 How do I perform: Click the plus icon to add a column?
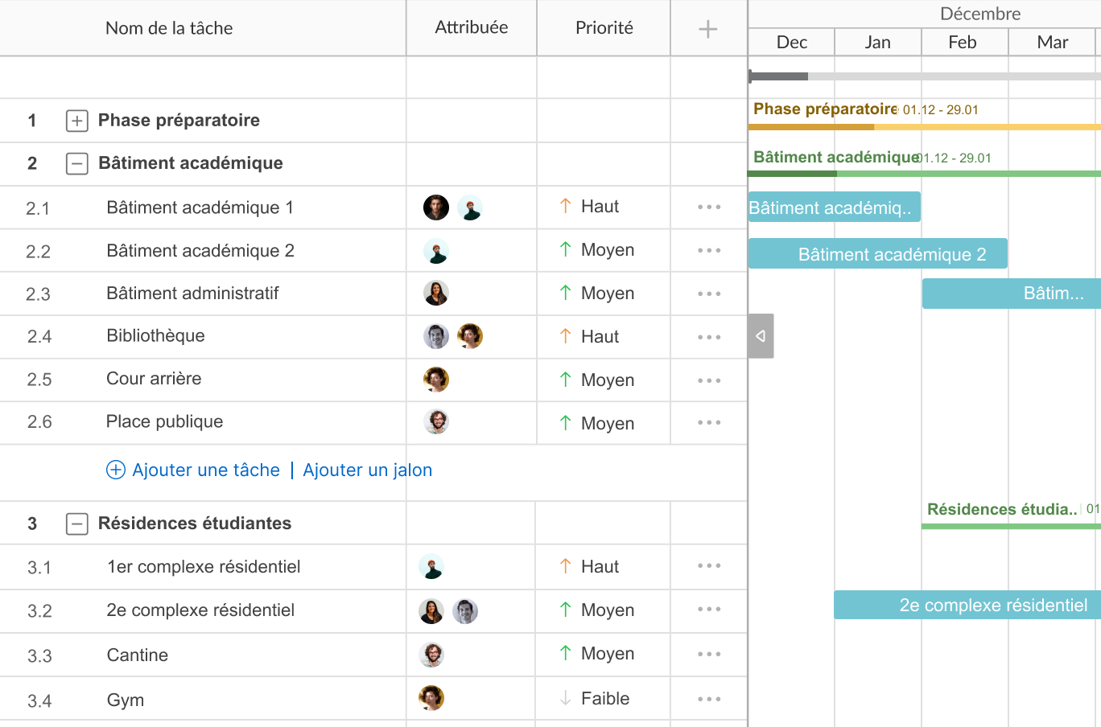[707, 30]
